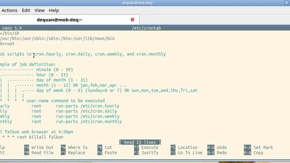Click the /etc/crontab file name in title bar

pyautogui.click(x=146, y=28)
